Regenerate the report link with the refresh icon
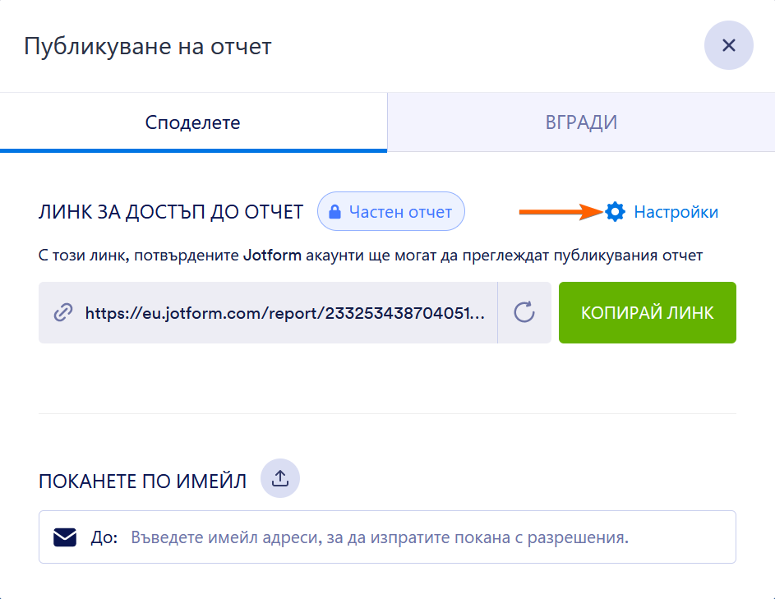Viewport: 775px width, 599px height. (x=524, y=312)
